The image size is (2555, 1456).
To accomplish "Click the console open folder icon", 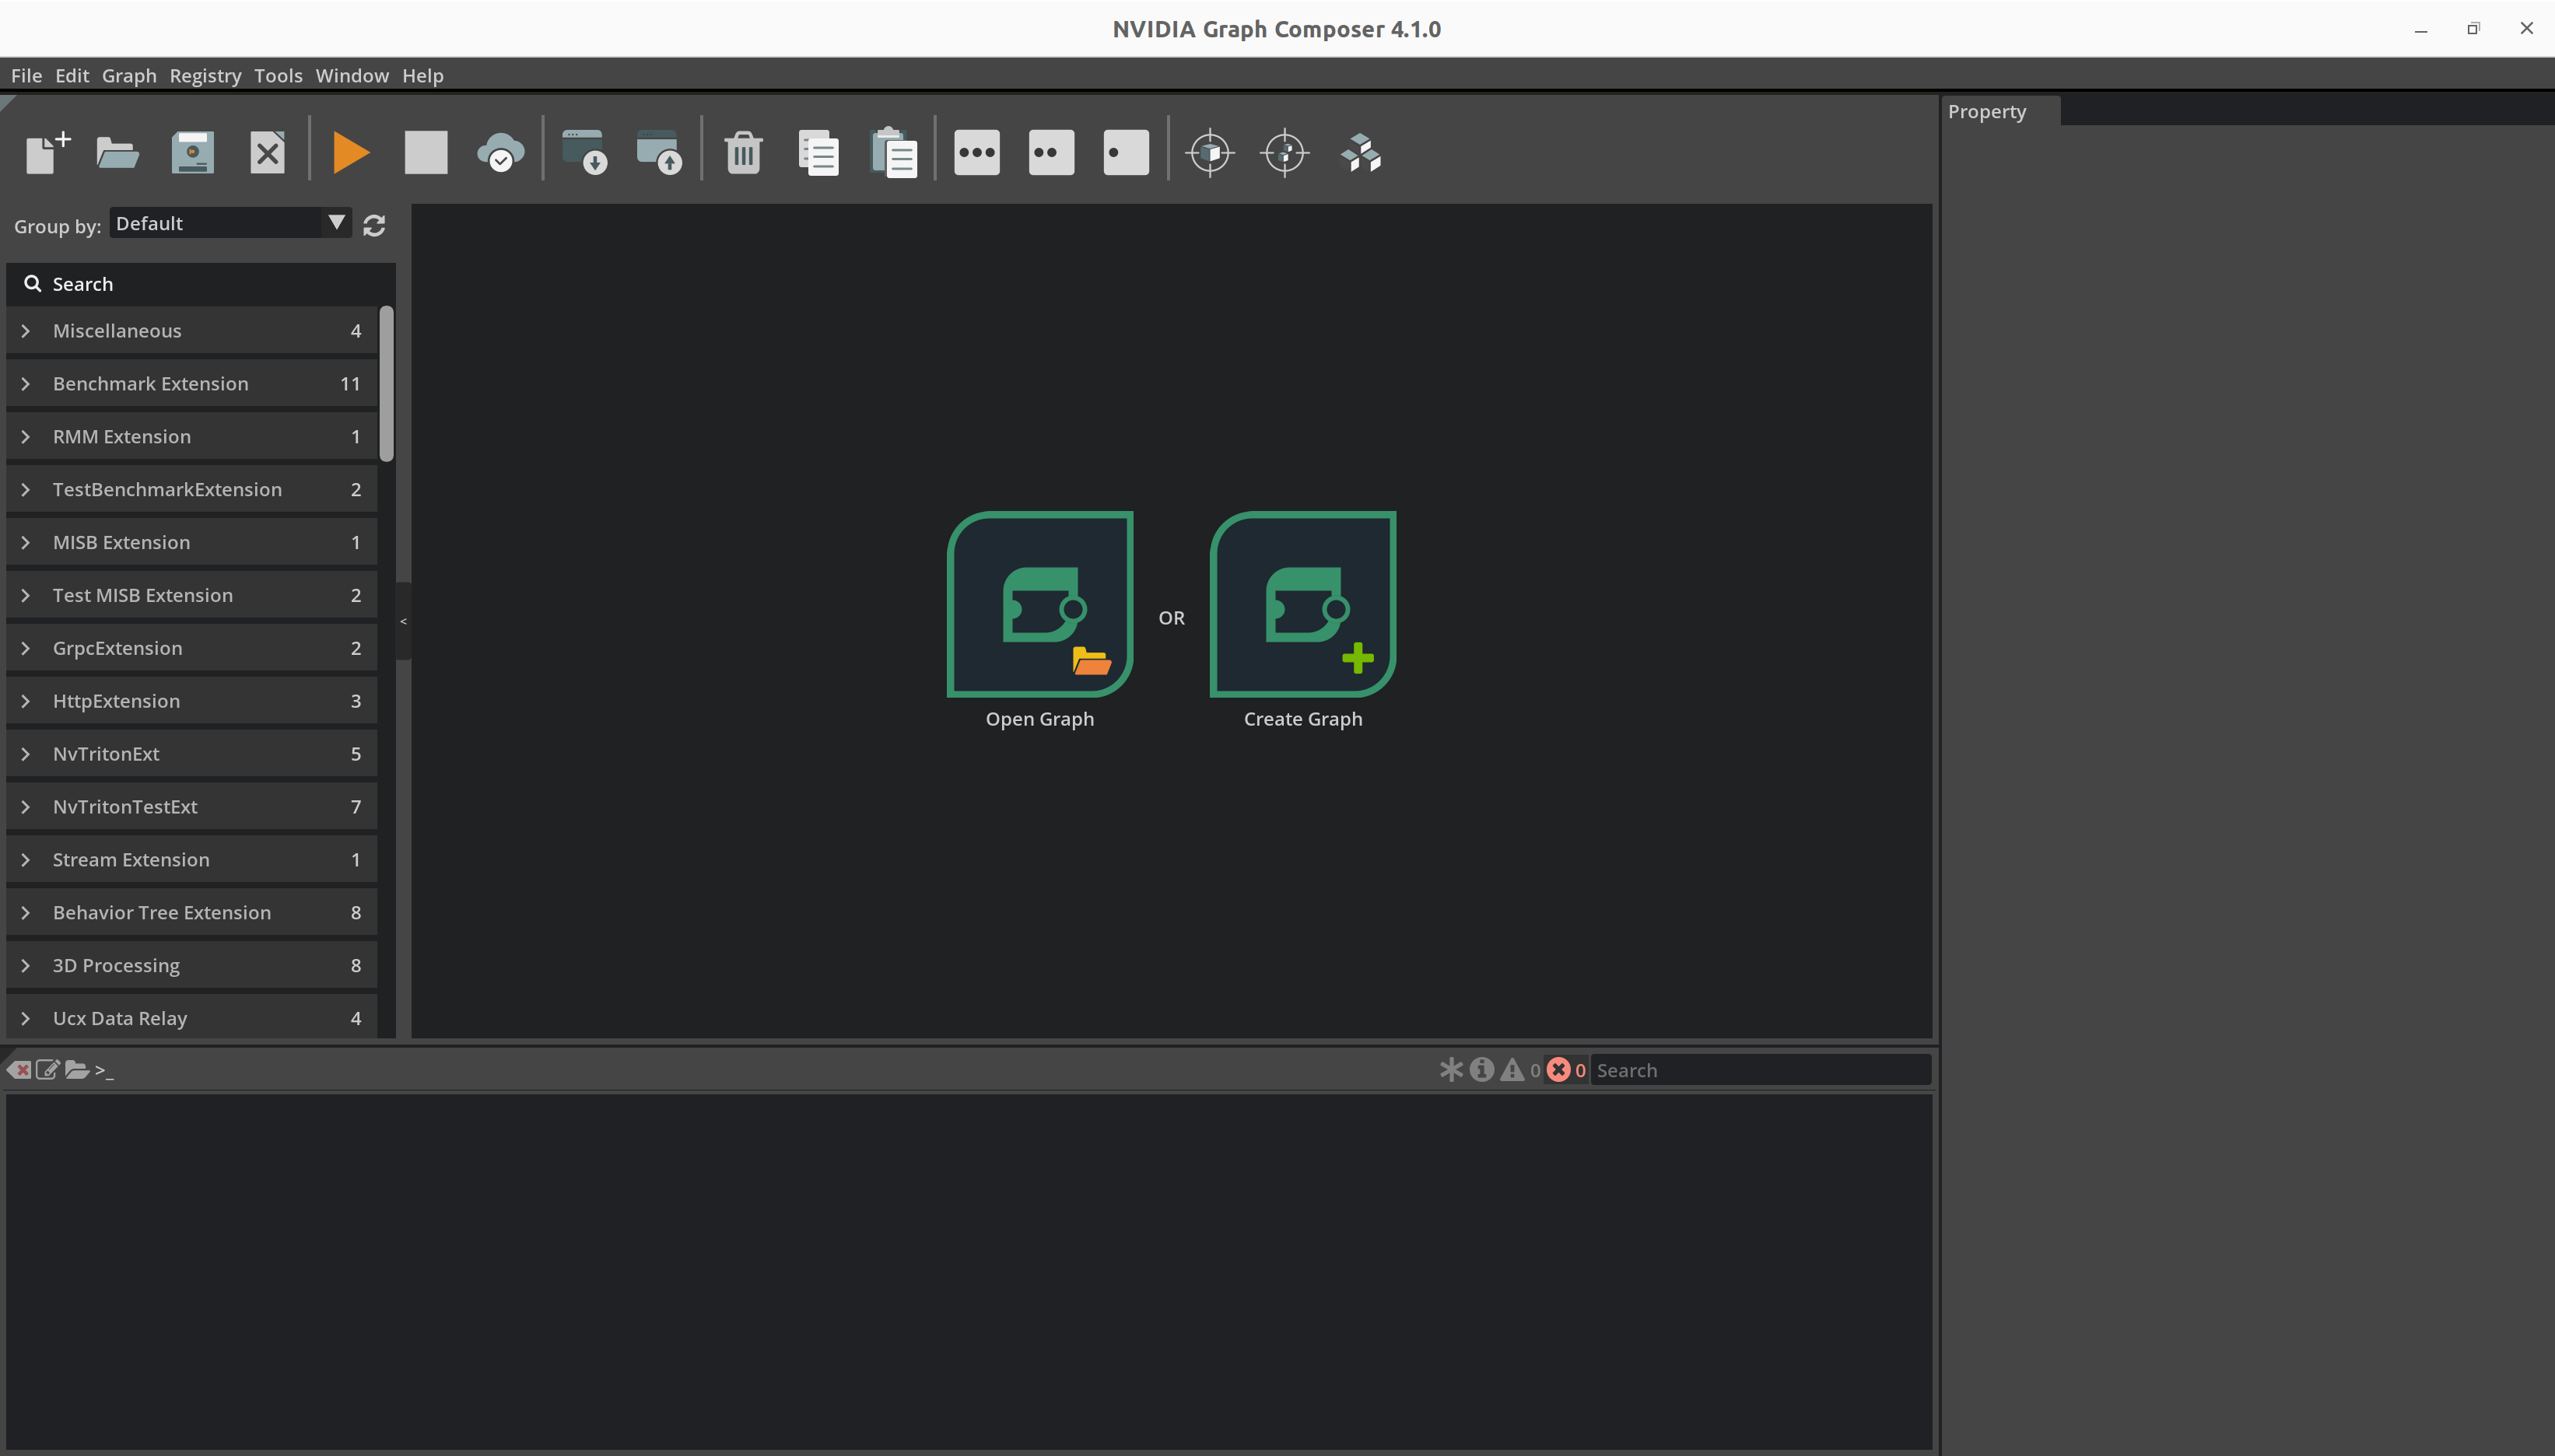I will click(77, 1070).
